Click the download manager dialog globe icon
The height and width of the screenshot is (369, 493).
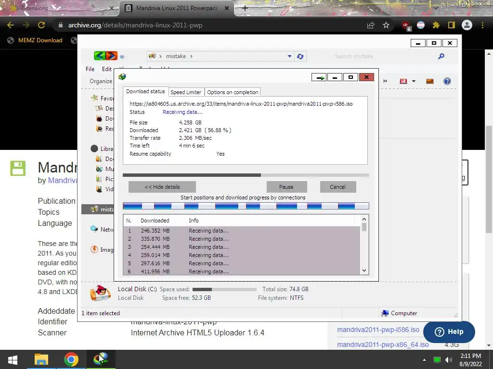122,76
